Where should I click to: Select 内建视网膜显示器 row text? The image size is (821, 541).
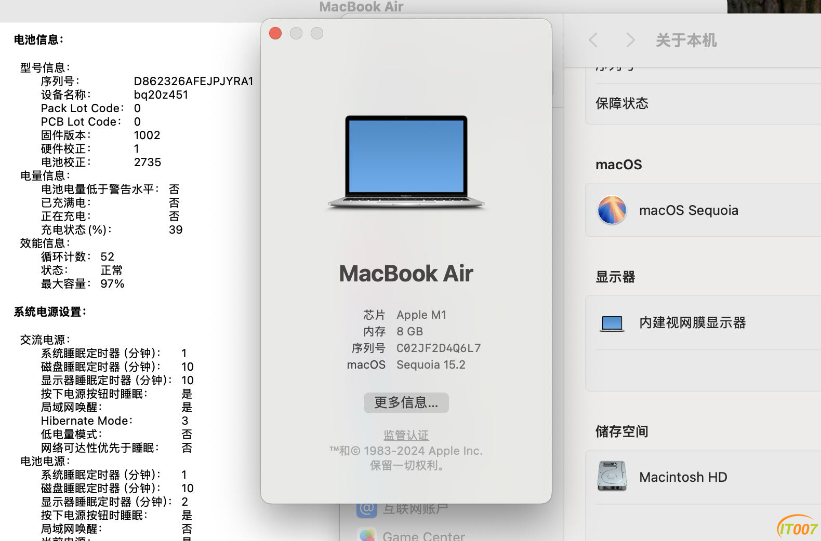coord(692,323)
